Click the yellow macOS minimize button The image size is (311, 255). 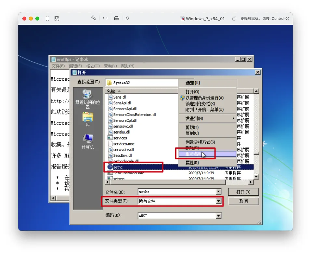[x=31, y=19]
